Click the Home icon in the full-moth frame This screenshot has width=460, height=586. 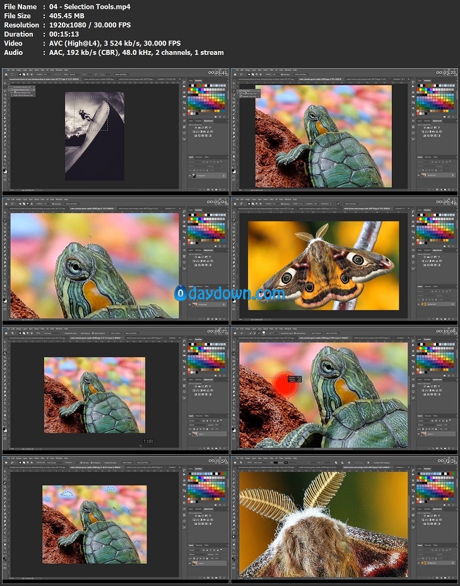[x=236, y=203]
